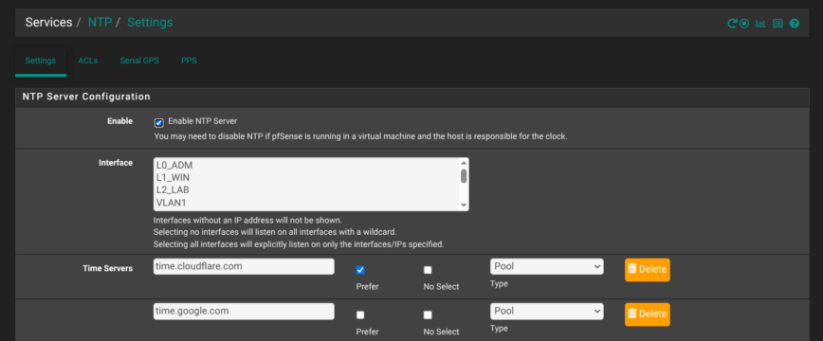Focus the time.google.com server field
The image size is (823, 341).
244,311
